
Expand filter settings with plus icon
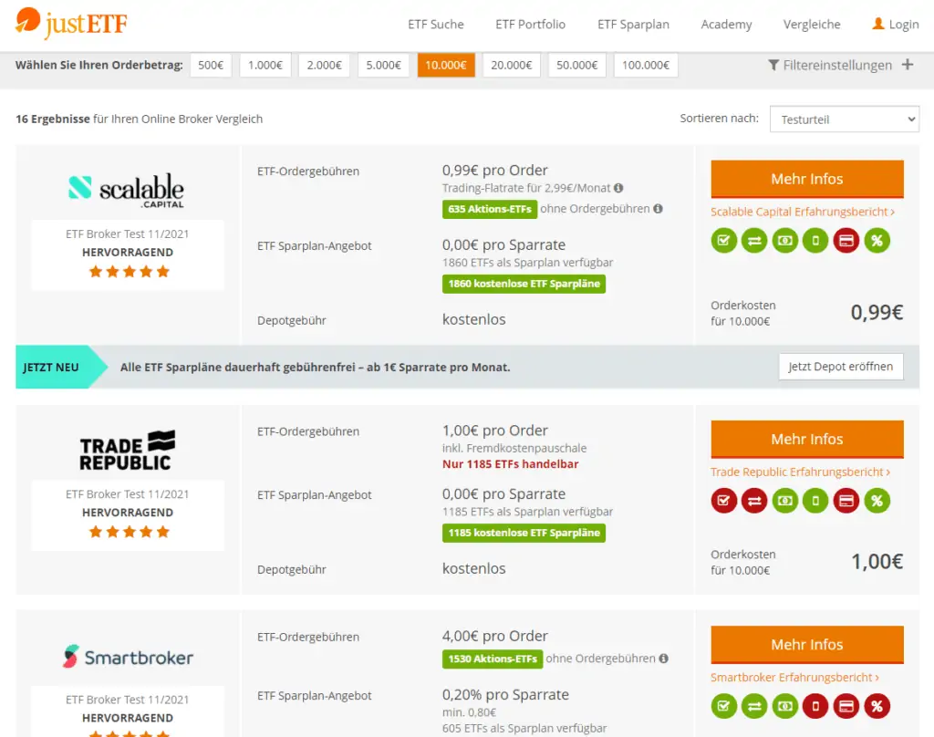pos(908,65)
